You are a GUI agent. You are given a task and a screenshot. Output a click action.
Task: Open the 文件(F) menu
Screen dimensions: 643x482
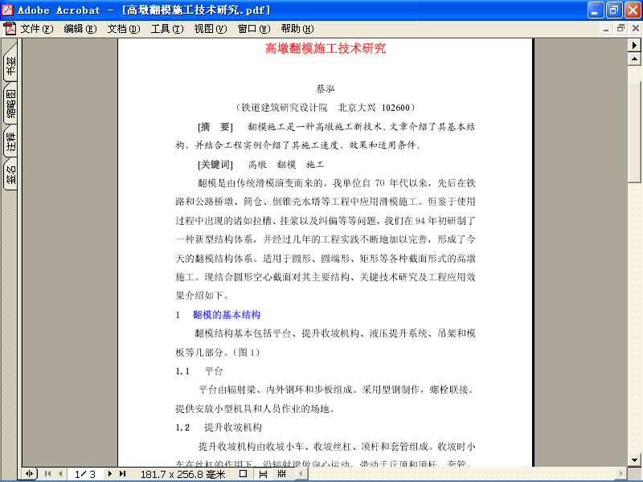(37, 29)
